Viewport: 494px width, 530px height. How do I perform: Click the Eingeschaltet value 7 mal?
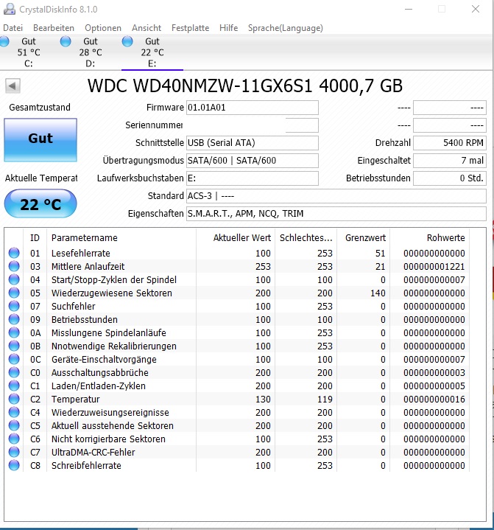tap(450, 161)
